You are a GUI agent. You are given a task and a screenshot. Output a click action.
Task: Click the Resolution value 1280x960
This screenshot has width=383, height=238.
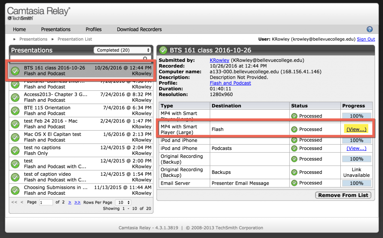click(x=221, y=94)
